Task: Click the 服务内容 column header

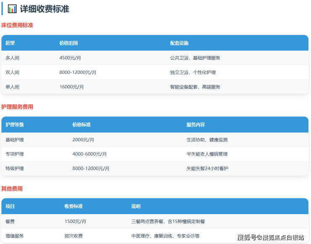Action: coord(195,125)
